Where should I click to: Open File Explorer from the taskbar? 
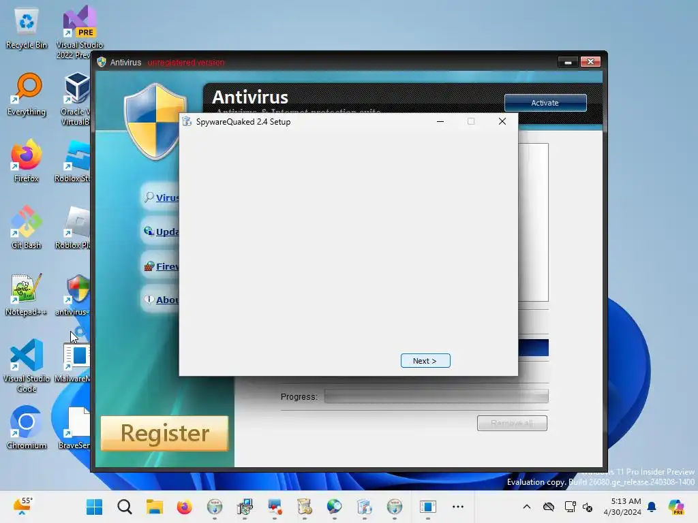tap(155, 507)
